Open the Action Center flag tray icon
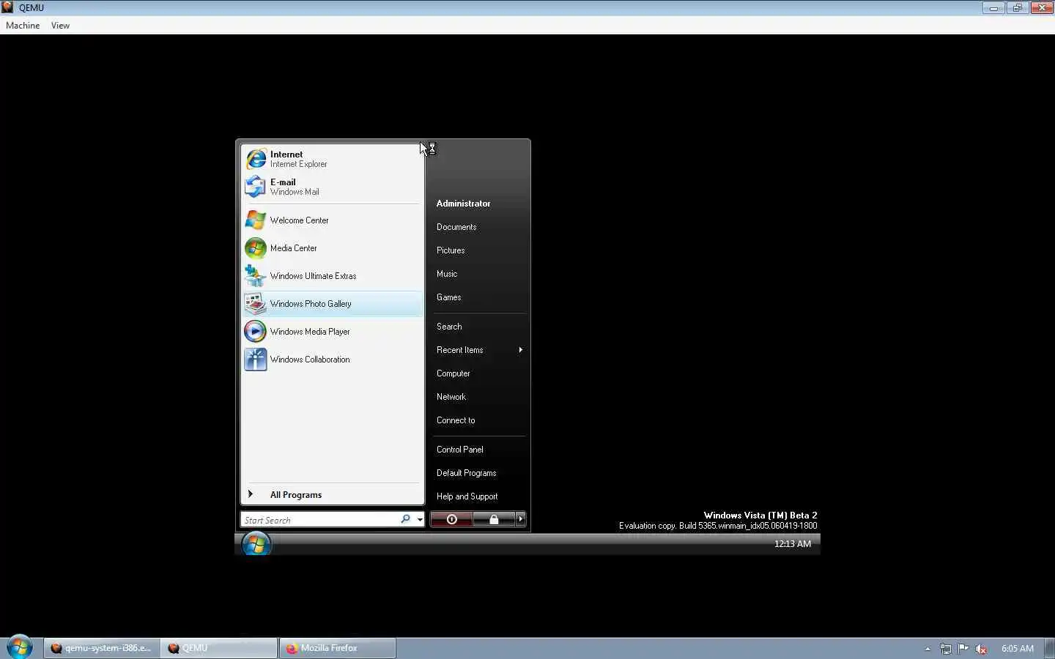Viewport: 1055px width, 659px height. click(963, 648)
